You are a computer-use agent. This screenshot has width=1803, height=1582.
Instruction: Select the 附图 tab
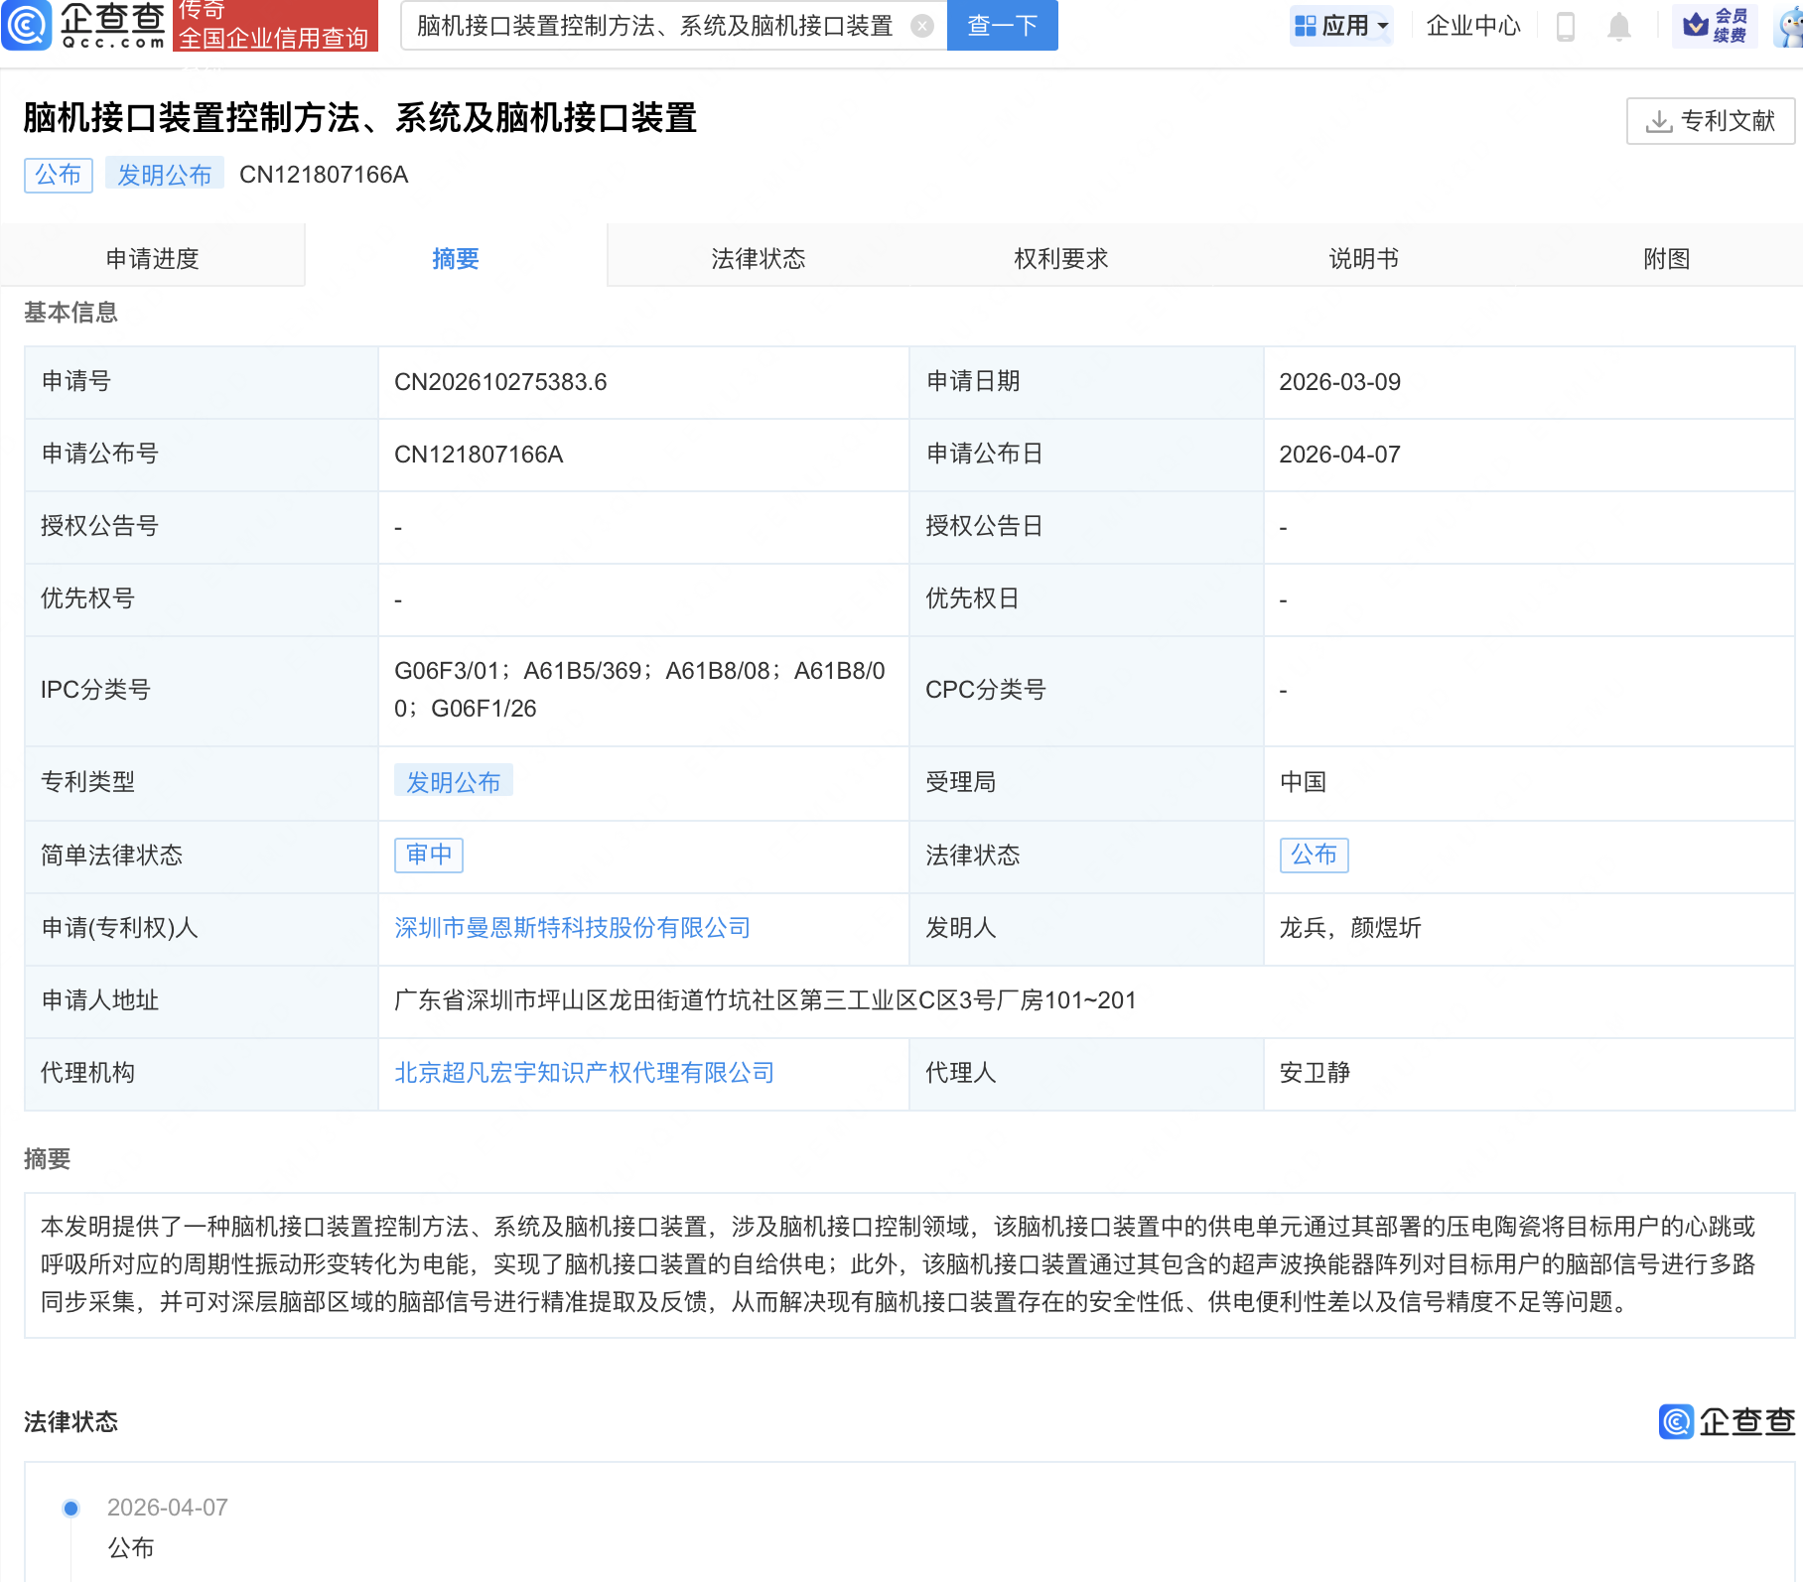pos(1666,258)
